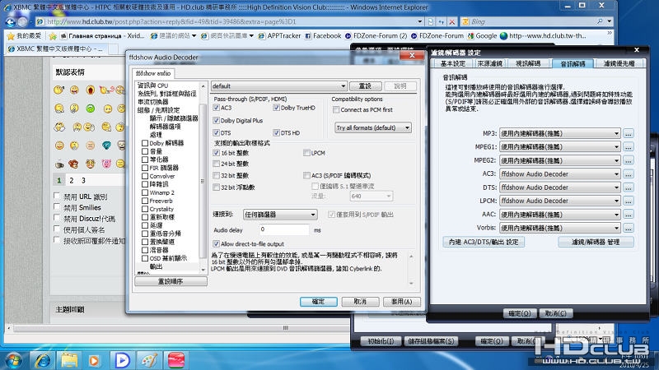Enable Freeverb filter checkbox
This screenshot has height=370, width=659.
145,201
